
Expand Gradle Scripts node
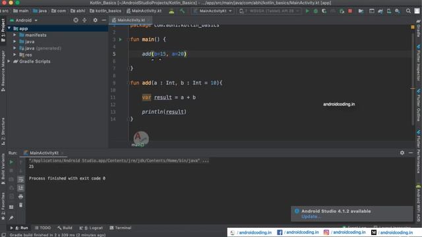pos(9,61)
